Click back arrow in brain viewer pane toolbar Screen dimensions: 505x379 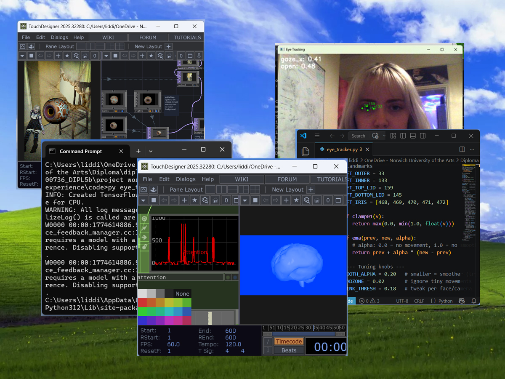pos(266,200)
